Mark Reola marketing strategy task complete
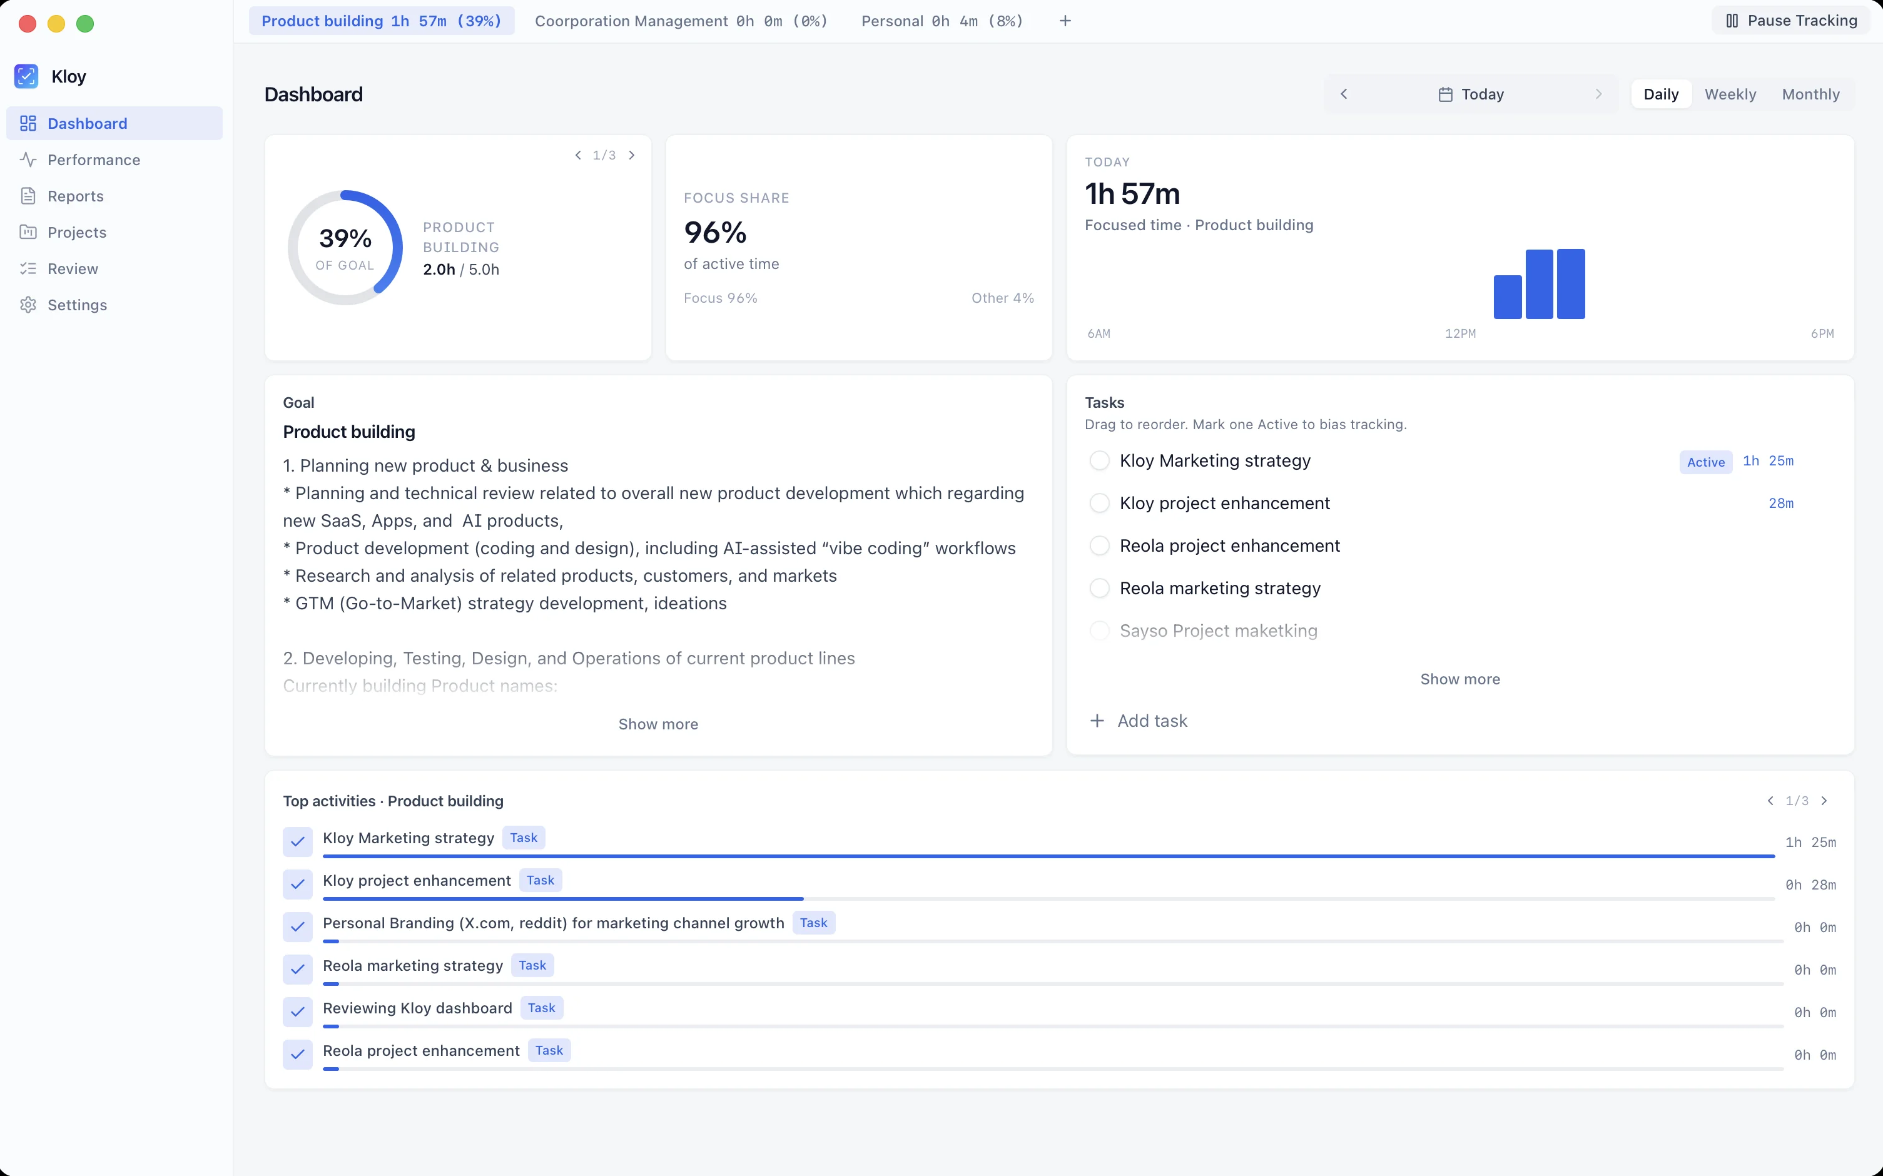 pos(1099,588)
